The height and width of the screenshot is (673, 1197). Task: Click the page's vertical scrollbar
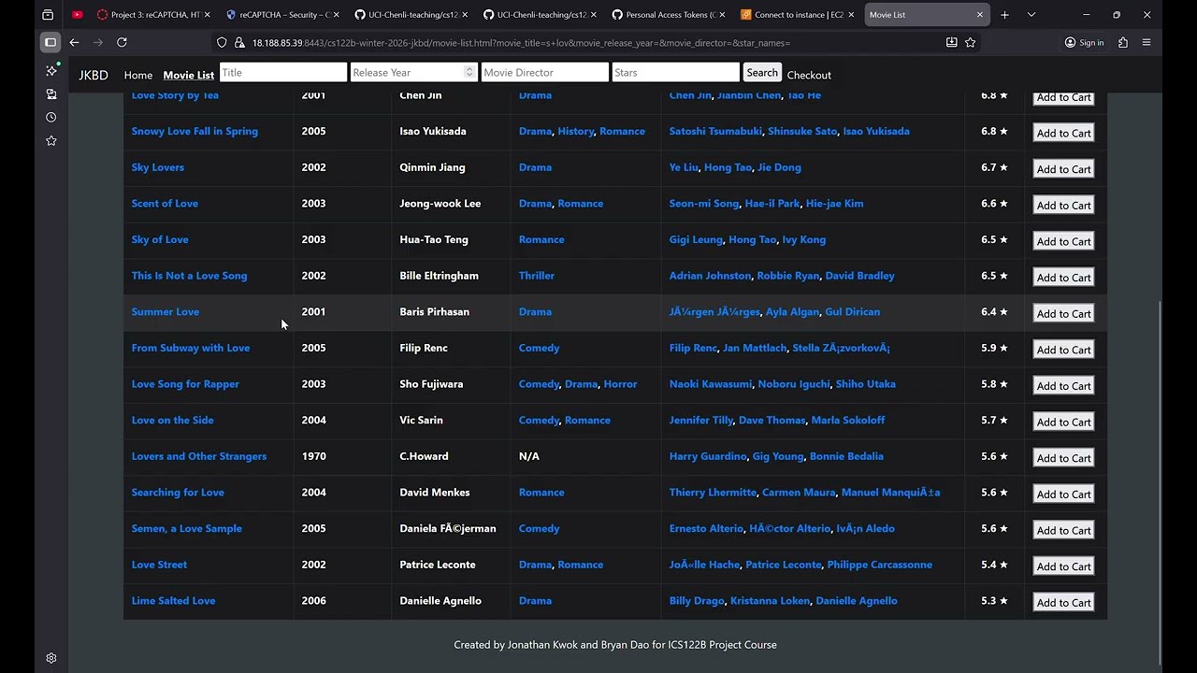pos(1160,481)
